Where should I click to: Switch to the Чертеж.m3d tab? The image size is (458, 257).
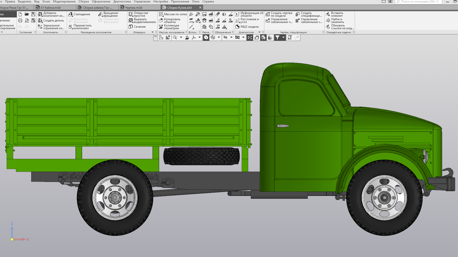[x=133, y=7]
